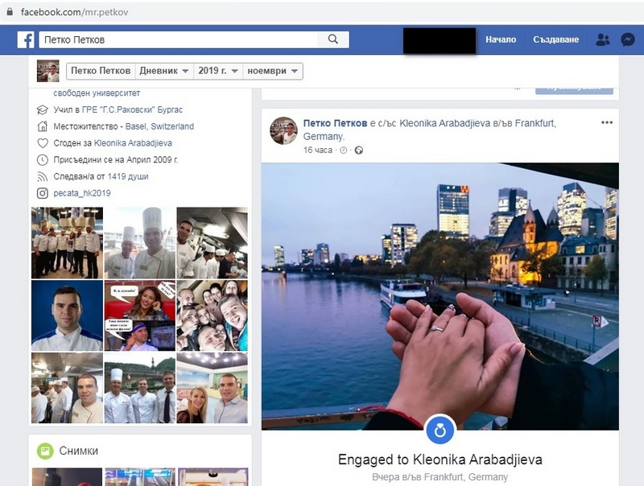
Task: Open the friend requests icon
Action: 601,39
